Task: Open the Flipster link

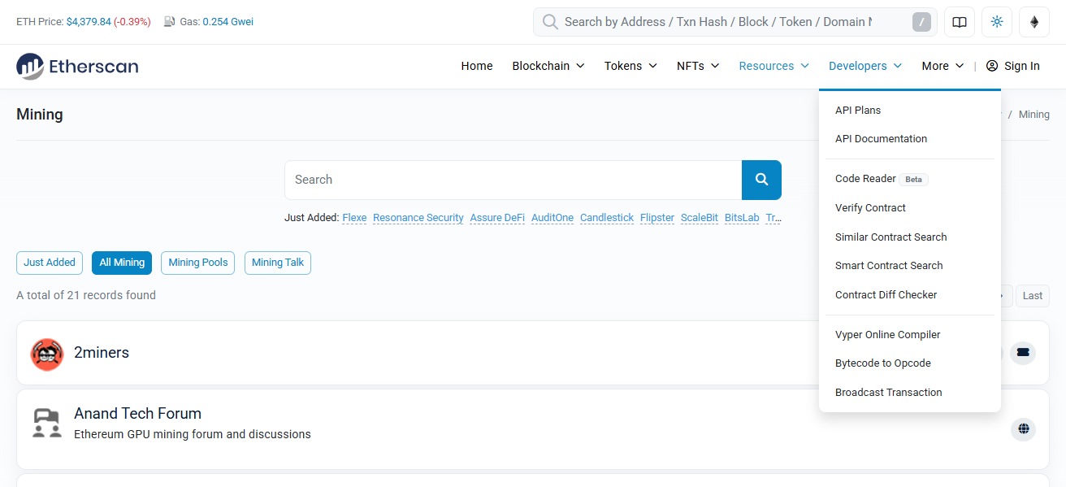Action: point(657,218)
